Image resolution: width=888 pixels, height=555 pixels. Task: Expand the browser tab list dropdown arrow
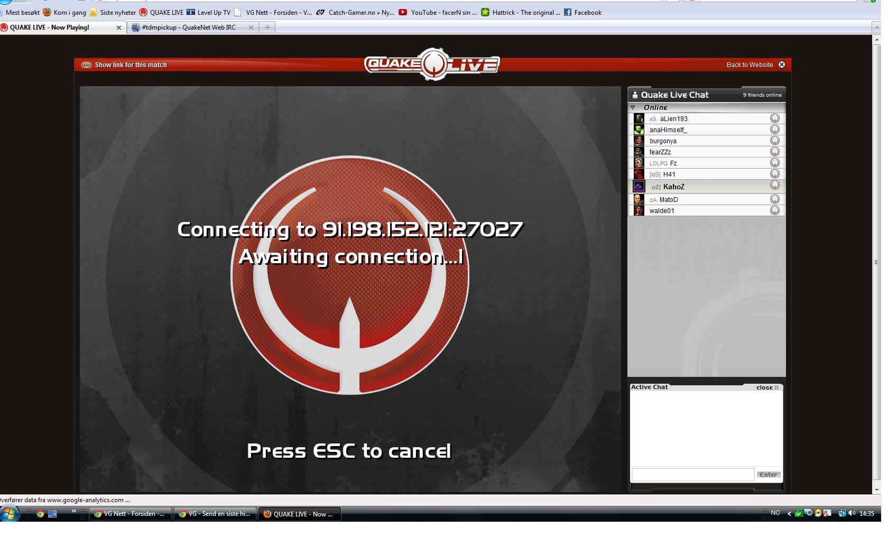click(876, 27)
